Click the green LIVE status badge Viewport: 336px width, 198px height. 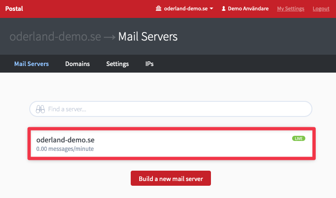[298, 139]
